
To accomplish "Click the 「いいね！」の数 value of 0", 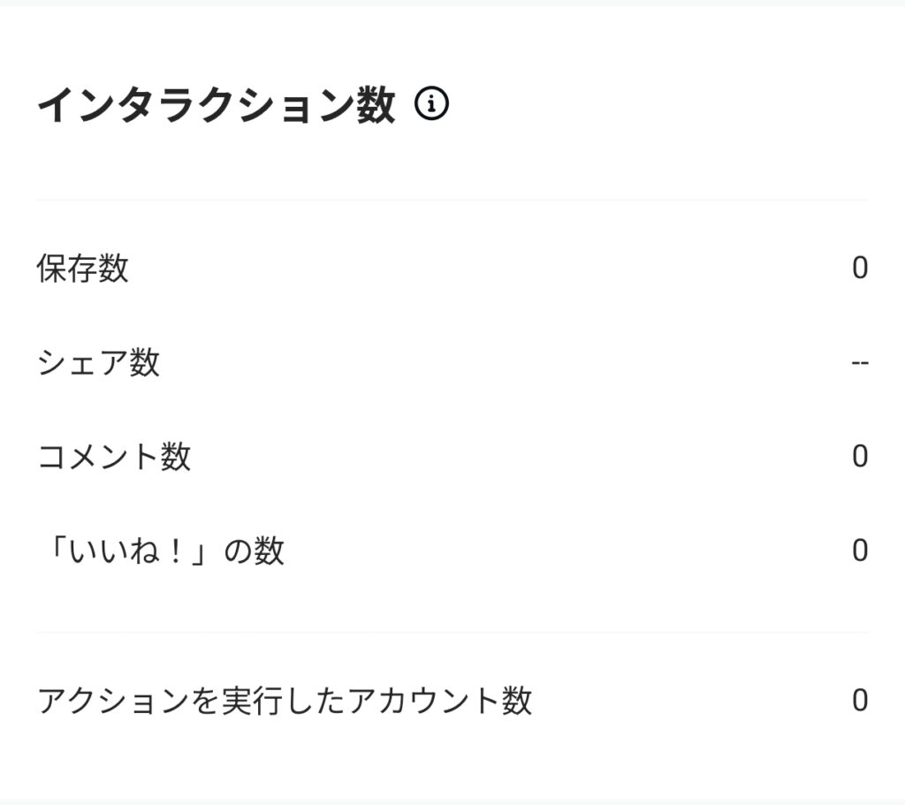I will pos(860,551).
